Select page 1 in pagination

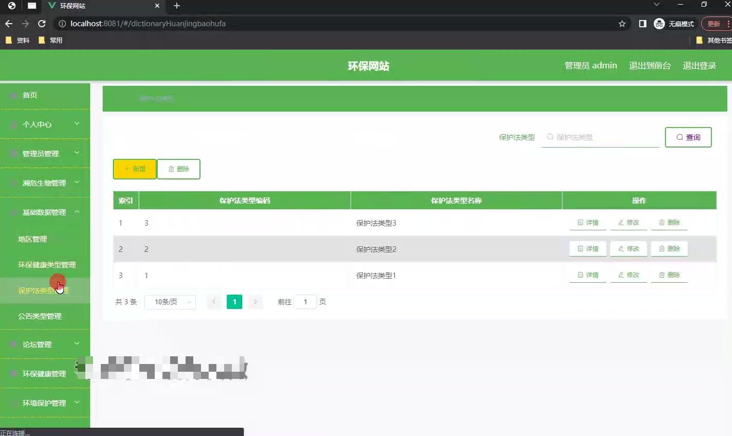pyautogui.click(x=234, y=302)
